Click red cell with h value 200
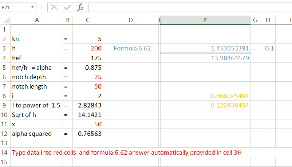Viewport: 292px width, 167px height. [x=88, y=48]
